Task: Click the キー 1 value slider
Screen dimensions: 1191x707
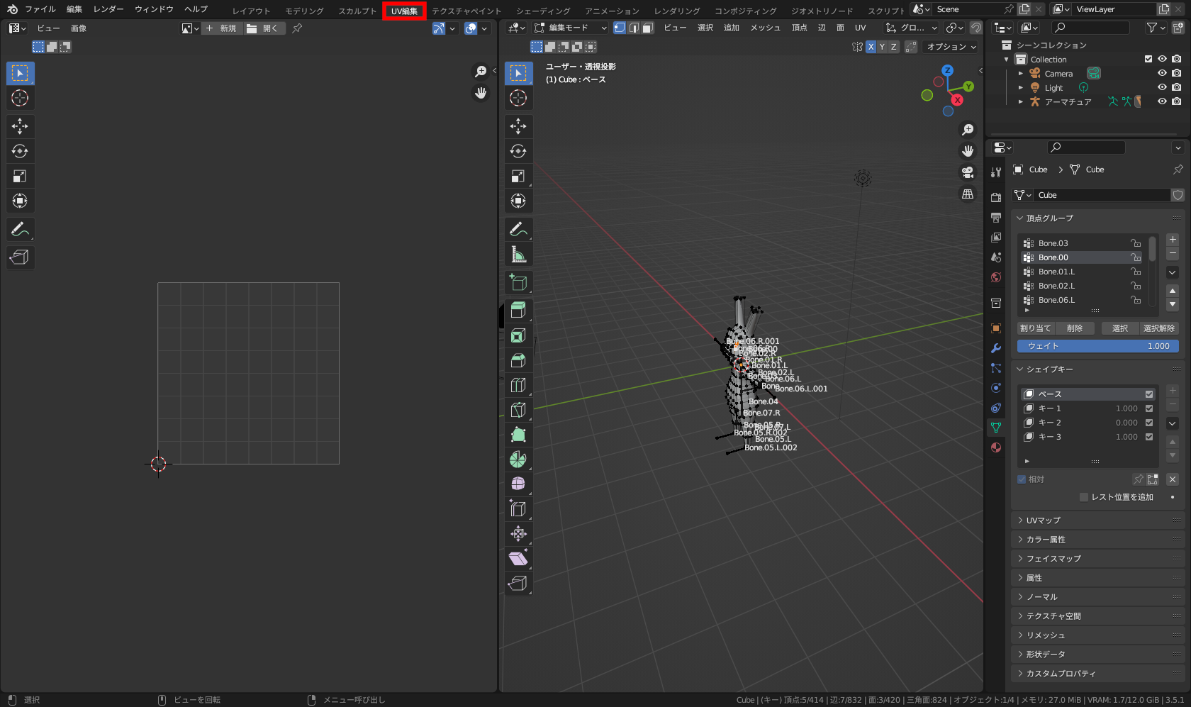Action: click(1126, 408)
